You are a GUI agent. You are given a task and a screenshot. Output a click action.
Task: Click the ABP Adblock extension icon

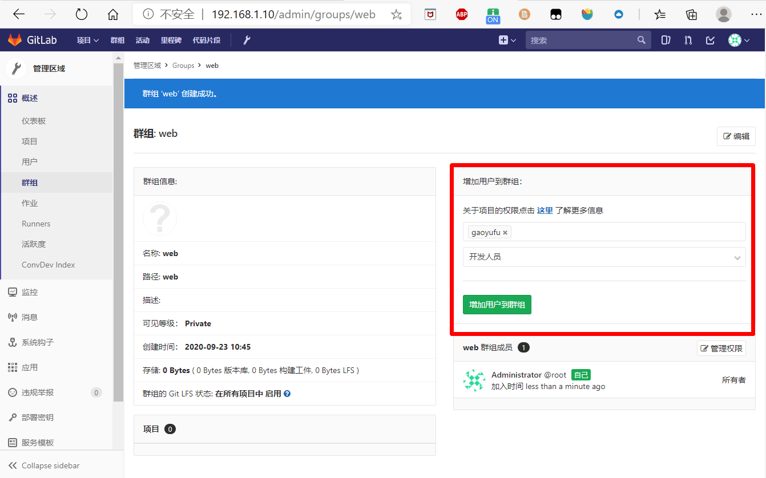point(462,14)
